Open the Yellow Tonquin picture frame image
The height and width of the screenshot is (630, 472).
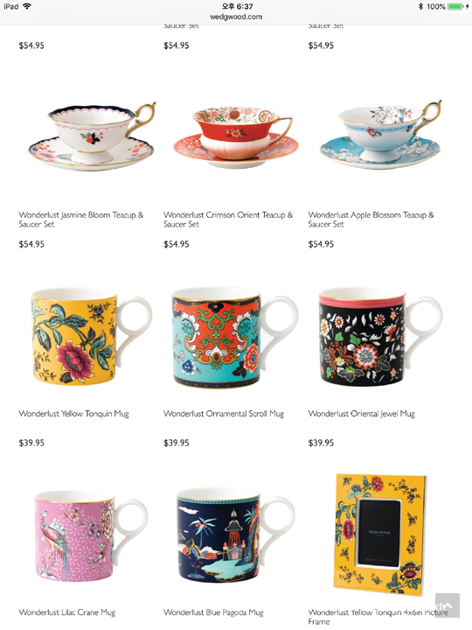pyautogui.click(x=380, y=535)
